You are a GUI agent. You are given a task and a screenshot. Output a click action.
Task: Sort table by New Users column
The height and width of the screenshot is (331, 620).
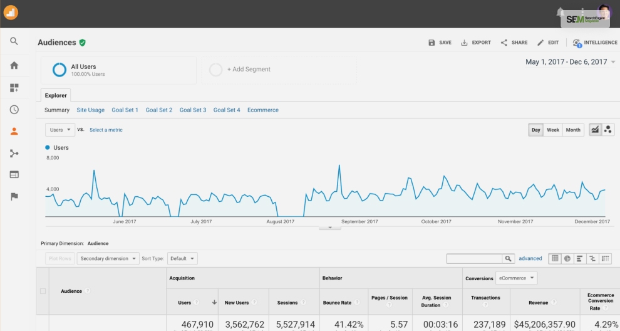click(244, 303)
